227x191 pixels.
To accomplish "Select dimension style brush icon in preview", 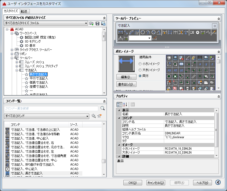I will pos(154,38).
